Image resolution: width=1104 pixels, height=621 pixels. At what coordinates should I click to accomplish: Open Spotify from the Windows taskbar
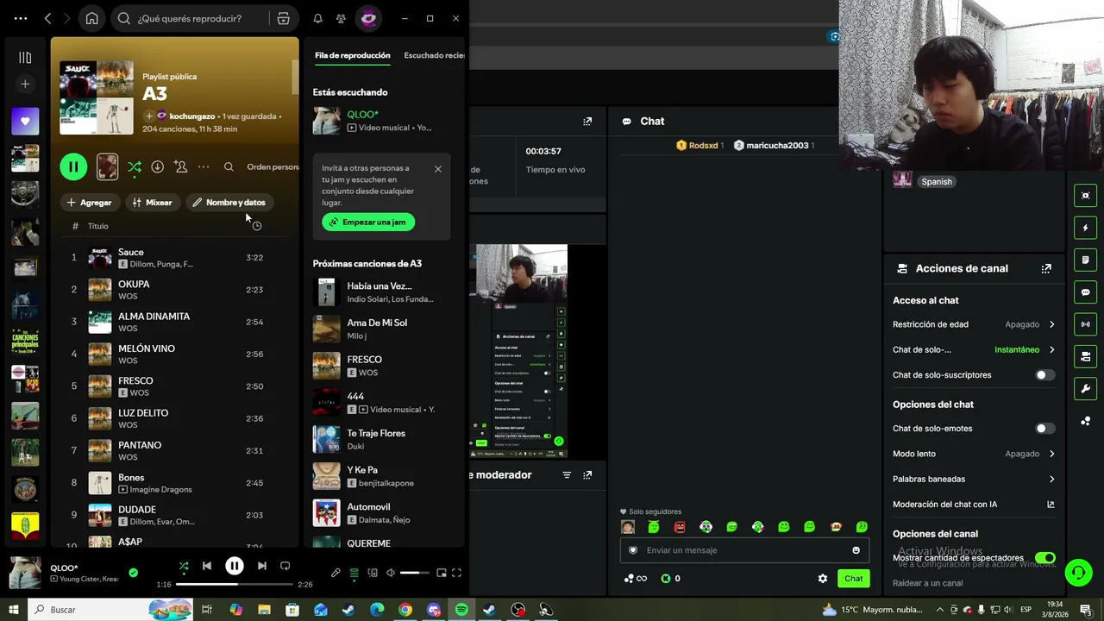[461, 610]
